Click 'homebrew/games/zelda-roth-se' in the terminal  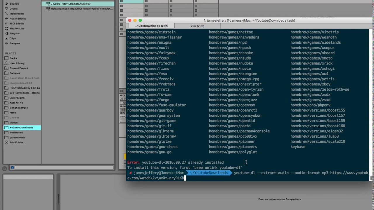point(320,90)
